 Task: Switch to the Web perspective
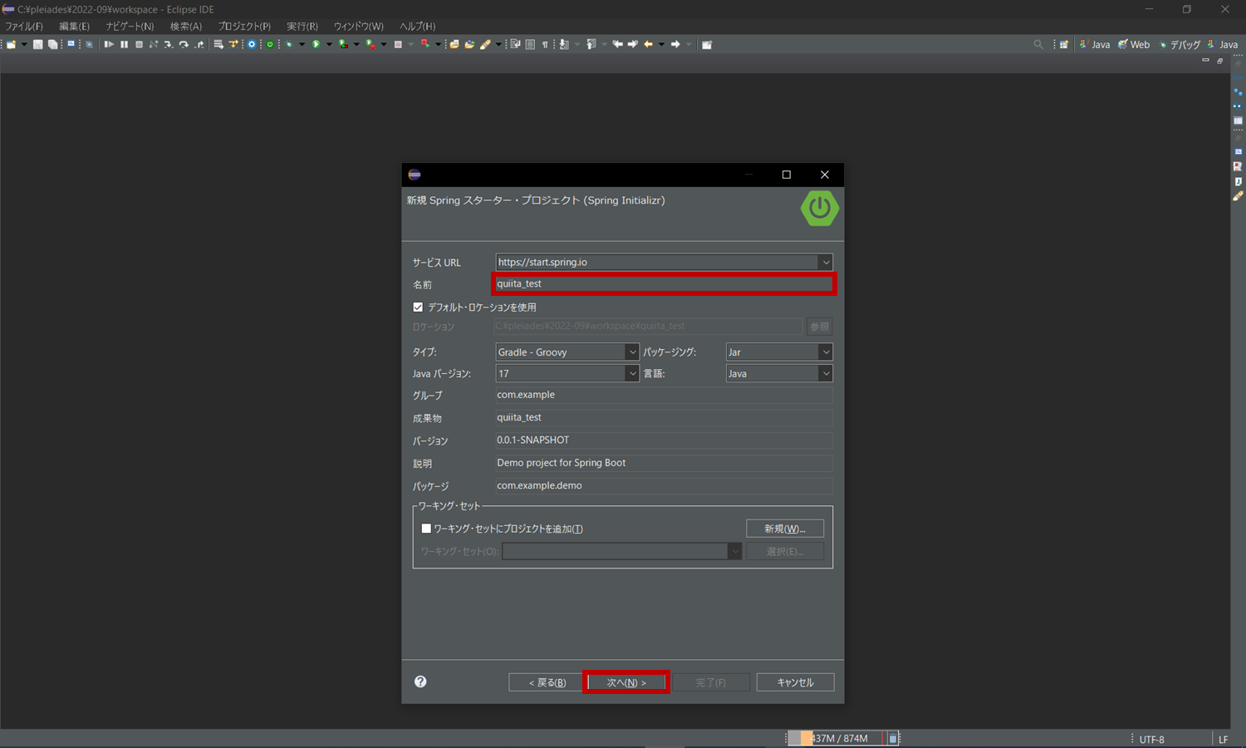coord(1134,44)
